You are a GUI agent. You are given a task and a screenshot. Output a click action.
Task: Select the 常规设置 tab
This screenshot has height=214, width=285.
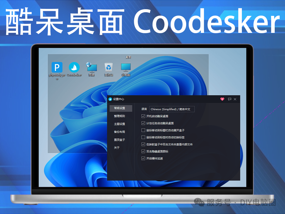pyautogui.click(x=121, y=108)
